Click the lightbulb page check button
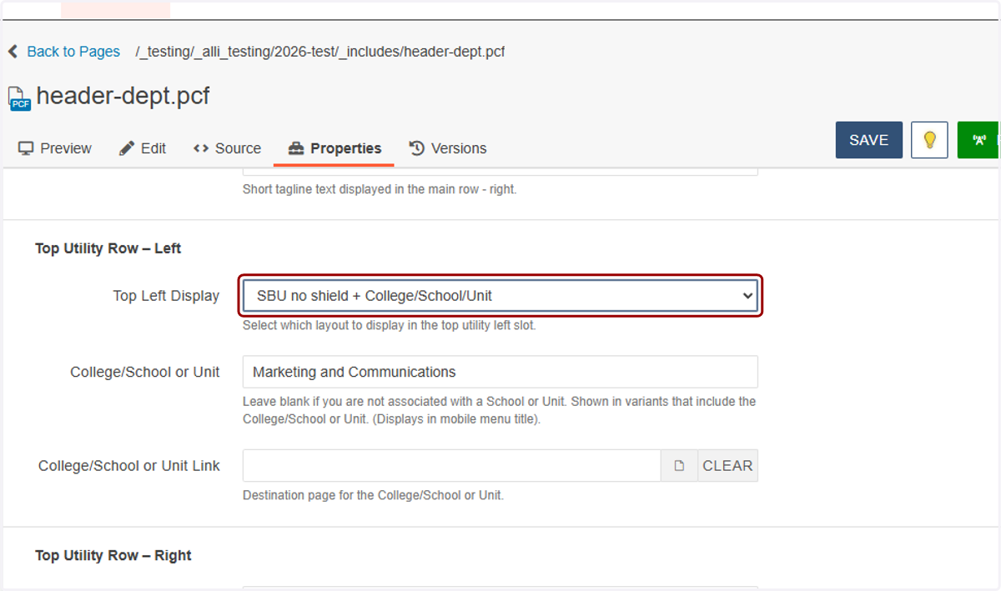The image size is (1001, 591). (929, 140)
